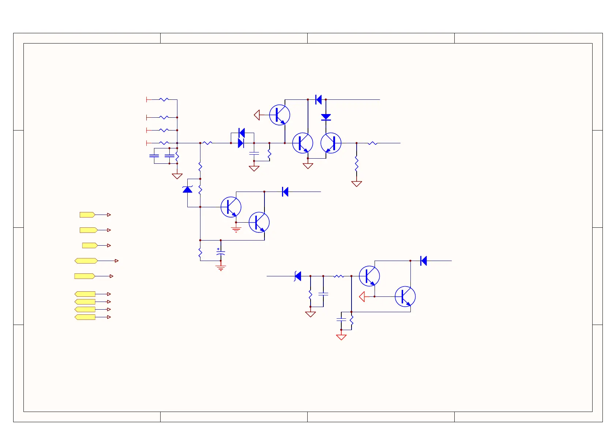Select the polarized capacitor with plus sign
Screen dimensions: 616x435
click(221, 252)
